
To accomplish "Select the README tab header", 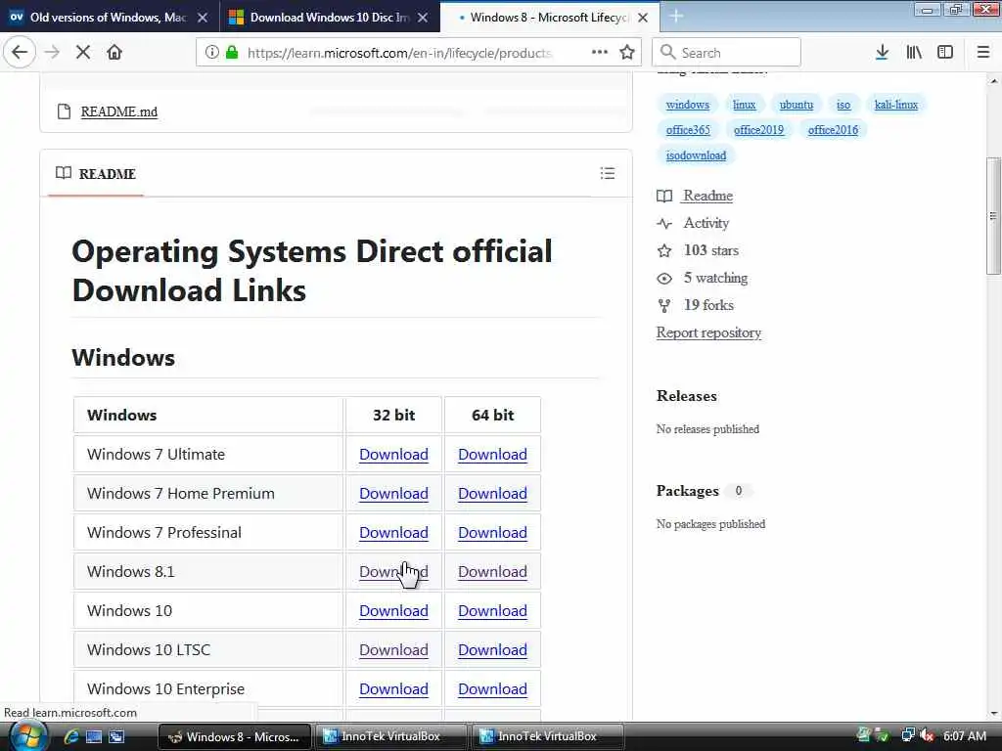I will (x=96, y=174).
